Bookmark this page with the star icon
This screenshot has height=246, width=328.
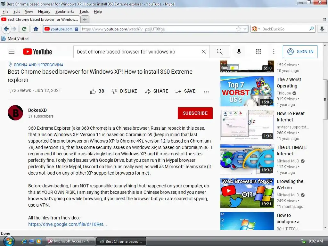[x=238, y=29]
